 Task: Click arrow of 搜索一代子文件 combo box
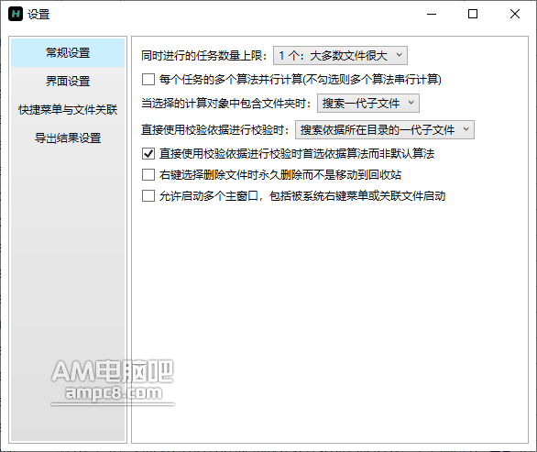(x=411, y=103)
